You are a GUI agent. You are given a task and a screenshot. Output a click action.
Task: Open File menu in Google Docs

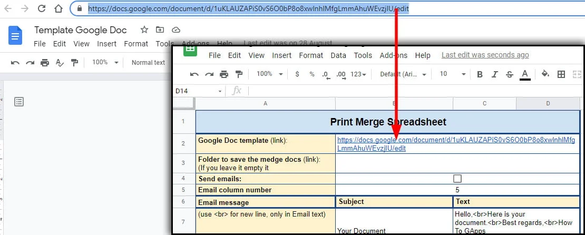click(x=40, y=44)
